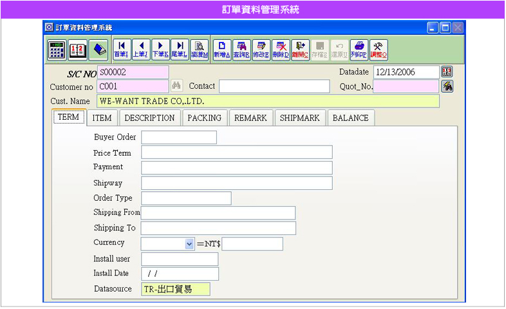The image size is (506, 309).
Task: Print the order (列印)
Action: [x=359, y=50]
